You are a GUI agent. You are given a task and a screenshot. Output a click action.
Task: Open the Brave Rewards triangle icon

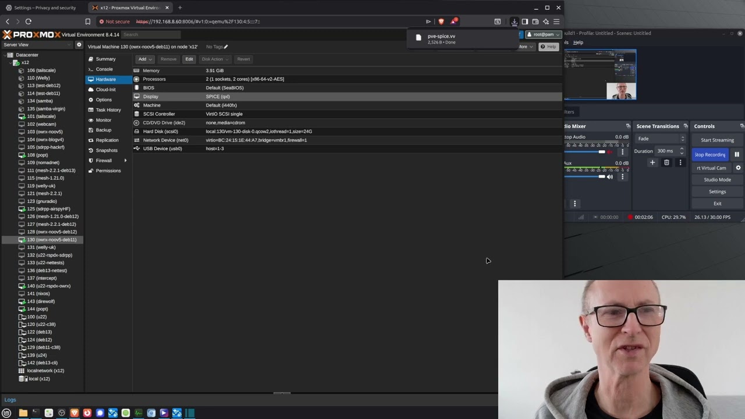(x=453, y=22)
